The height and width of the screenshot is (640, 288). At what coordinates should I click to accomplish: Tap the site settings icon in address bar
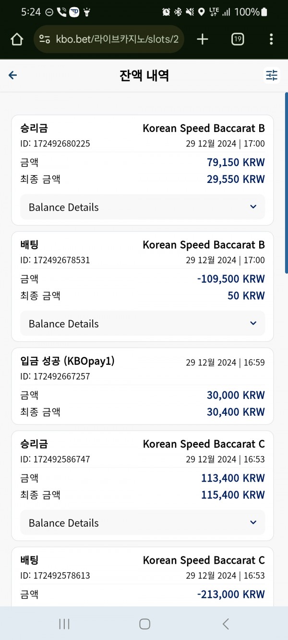tap(45, 39)
